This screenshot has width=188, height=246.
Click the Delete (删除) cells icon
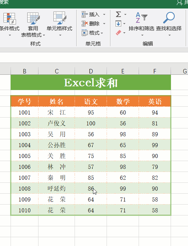pos(85,23)
